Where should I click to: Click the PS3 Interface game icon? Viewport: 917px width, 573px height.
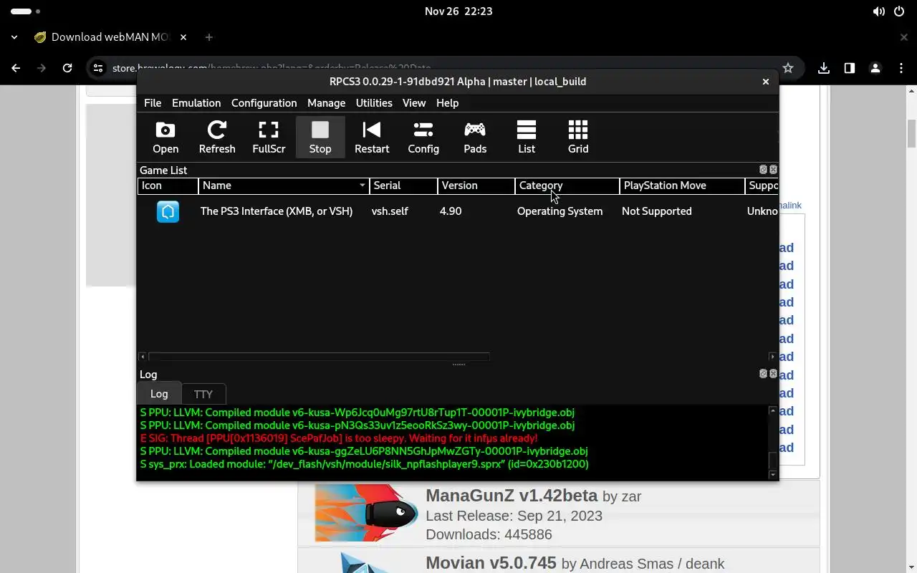(x=168, y=211)
